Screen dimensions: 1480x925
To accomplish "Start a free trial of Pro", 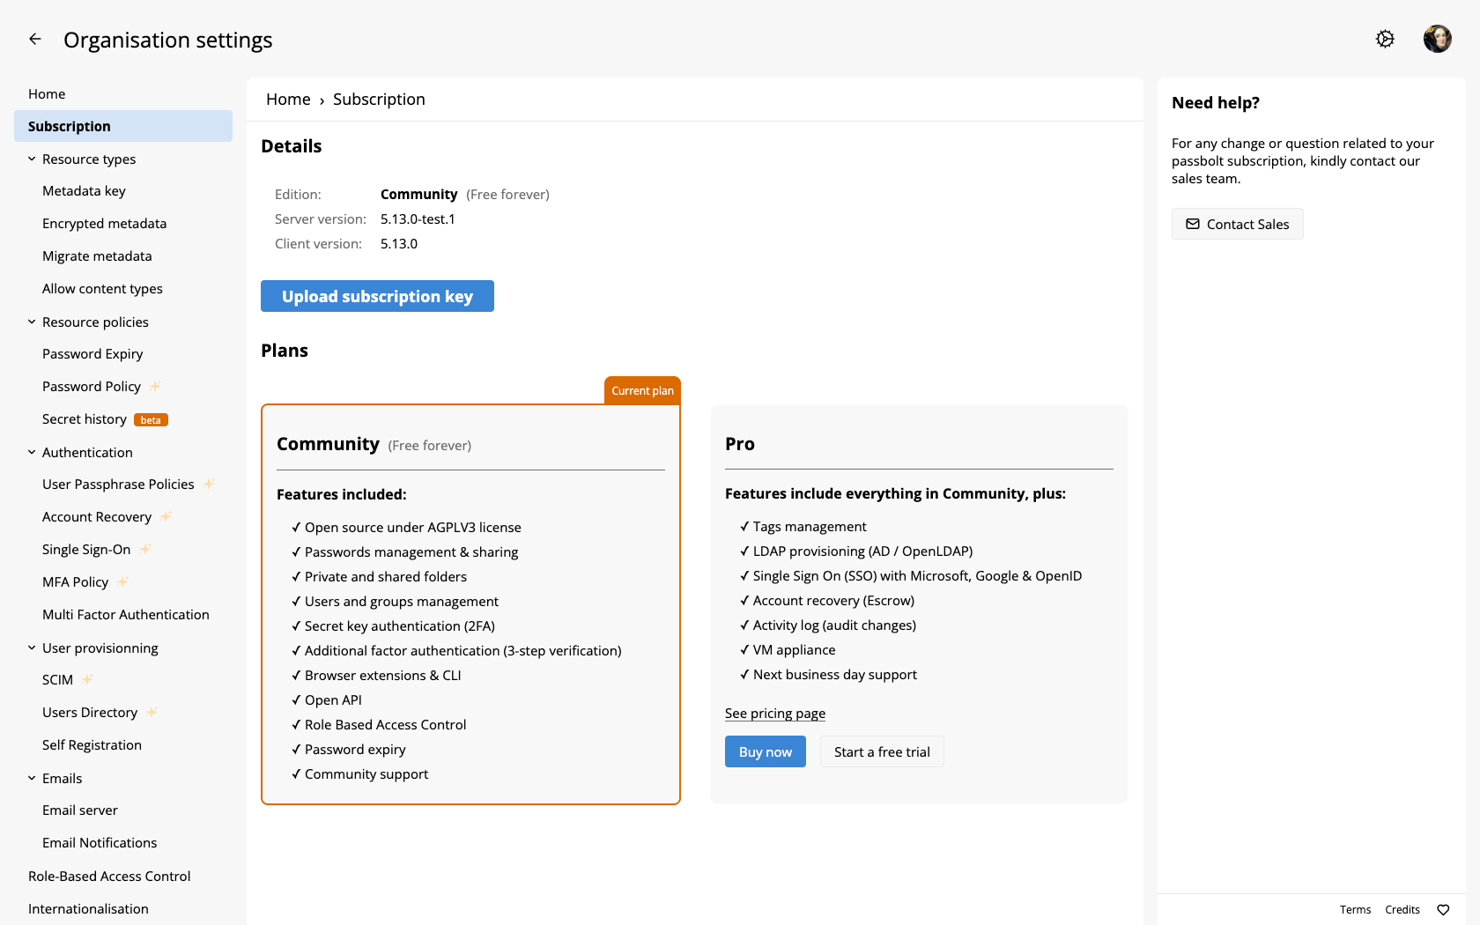I will [882, 751].
